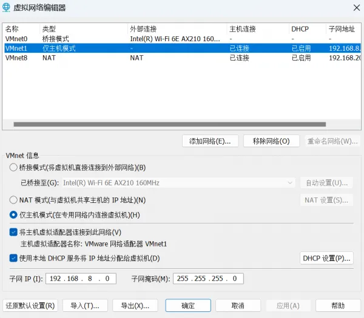Click the 子网 IP address field
This screenshot has width=364, height=318.
pyautogui.click(x=81, y=279)
